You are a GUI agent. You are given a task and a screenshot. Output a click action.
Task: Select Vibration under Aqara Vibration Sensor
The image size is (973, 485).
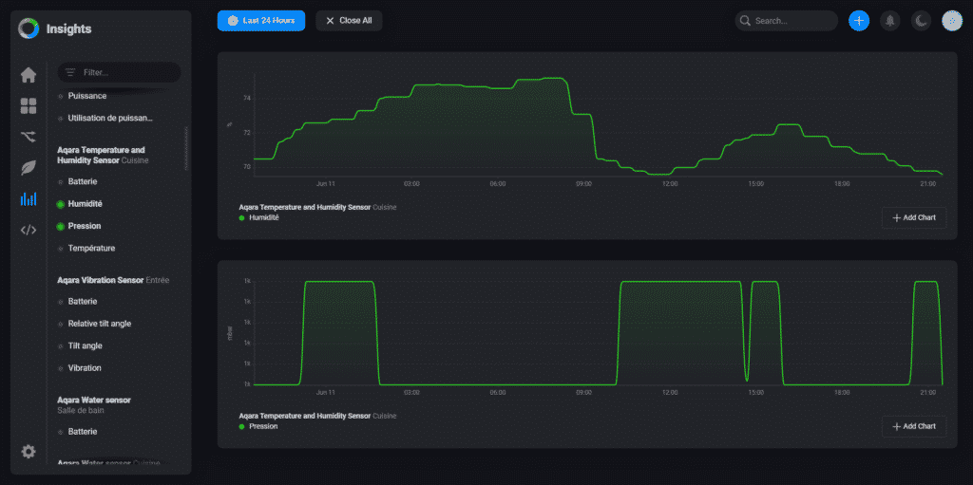pos(85,367)
